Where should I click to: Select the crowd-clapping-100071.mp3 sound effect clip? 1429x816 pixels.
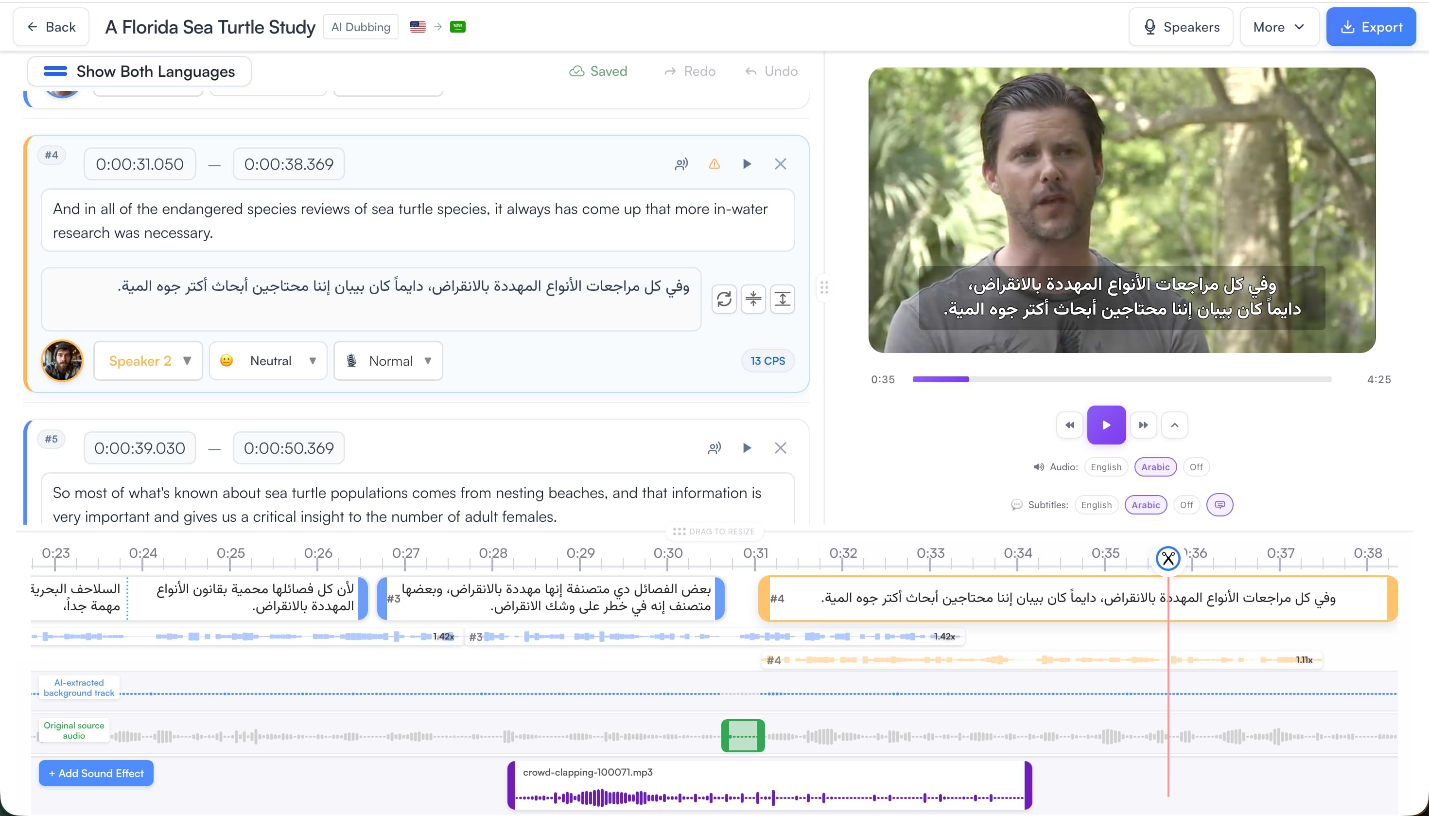[x=770, y=786]
